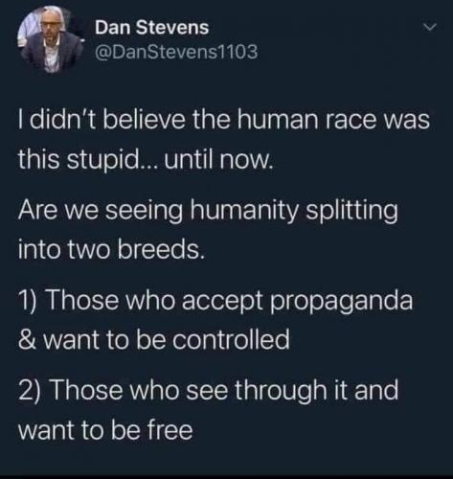
Task: Select the line "Those who see through it and"
Action: [223, 391]
